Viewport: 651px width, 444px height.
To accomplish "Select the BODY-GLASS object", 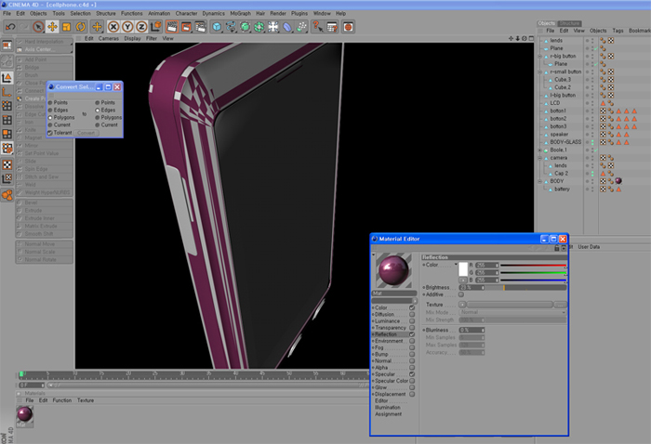I will [x=565, y=142].
